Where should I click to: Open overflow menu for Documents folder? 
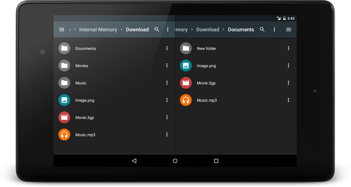pyautogui.click(x=167, y=48)
